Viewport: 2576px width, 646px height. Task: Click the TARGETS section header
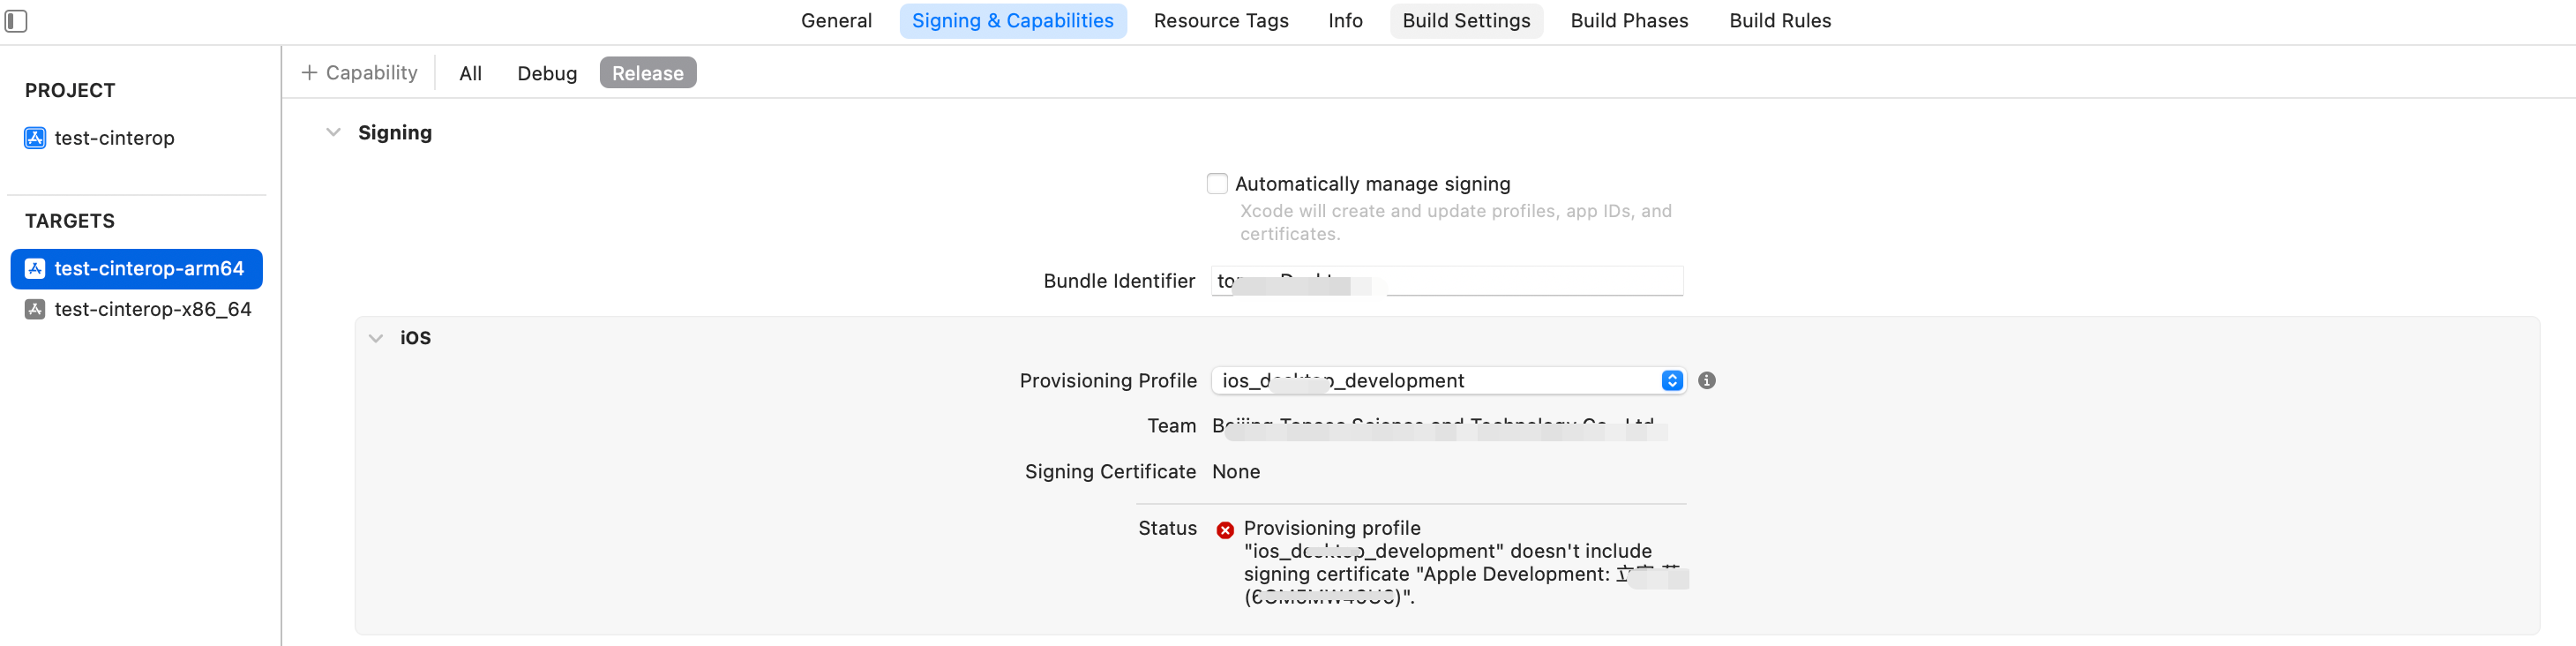click(70, 221)
